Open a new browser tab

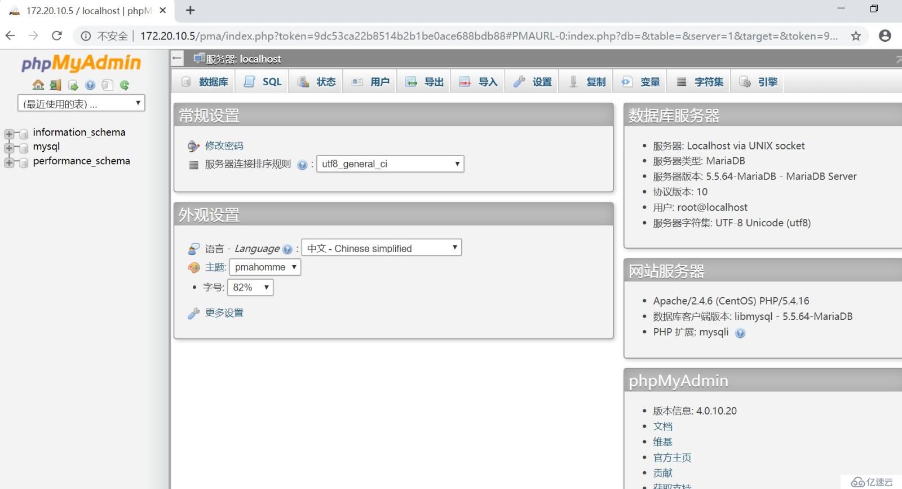(191, 10)
